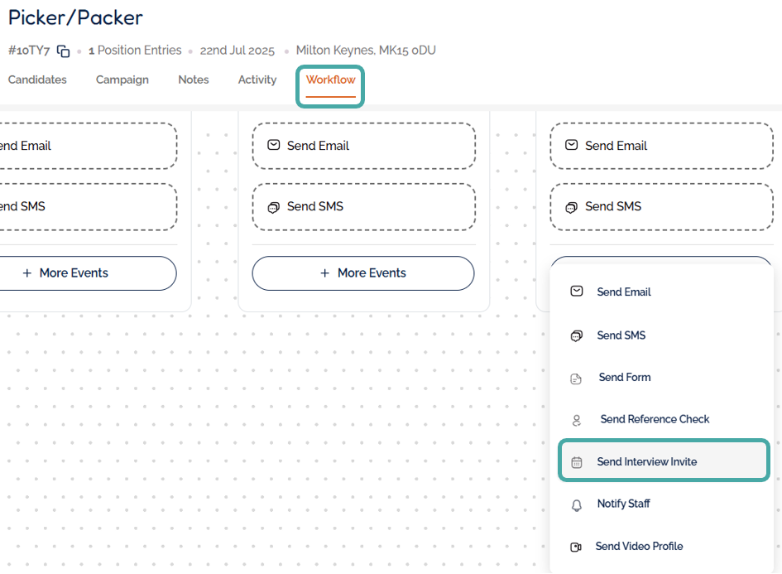
Task: Click the Send Video Profile camera icon
Action: [x=577, y=547]
